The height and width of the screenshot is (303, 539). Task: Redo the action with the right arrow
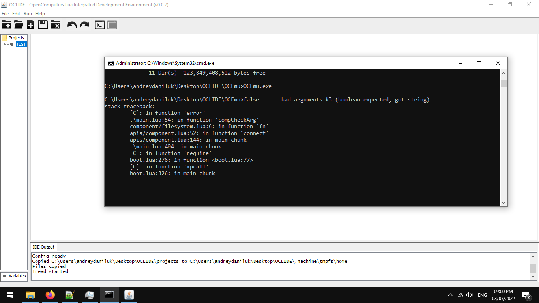point(84,25)
